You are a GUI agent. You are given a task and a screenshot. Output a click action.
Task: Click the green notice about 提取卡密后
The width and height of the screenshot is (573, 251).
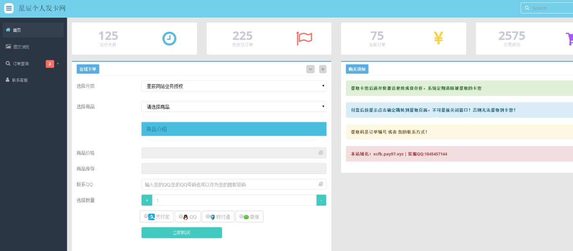[459, 88]
